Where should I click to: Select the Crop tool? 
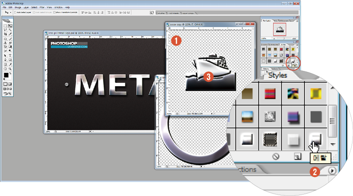pos(6,34)
